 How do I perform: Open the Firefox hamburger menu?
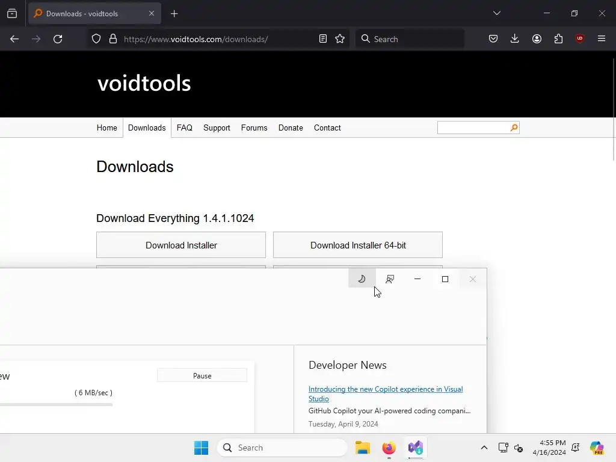click(x=602, y=38)
